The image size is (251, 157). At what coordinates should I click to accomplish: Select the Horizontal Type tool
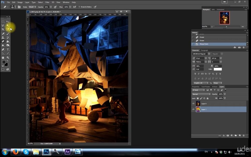tap(8, 50)
